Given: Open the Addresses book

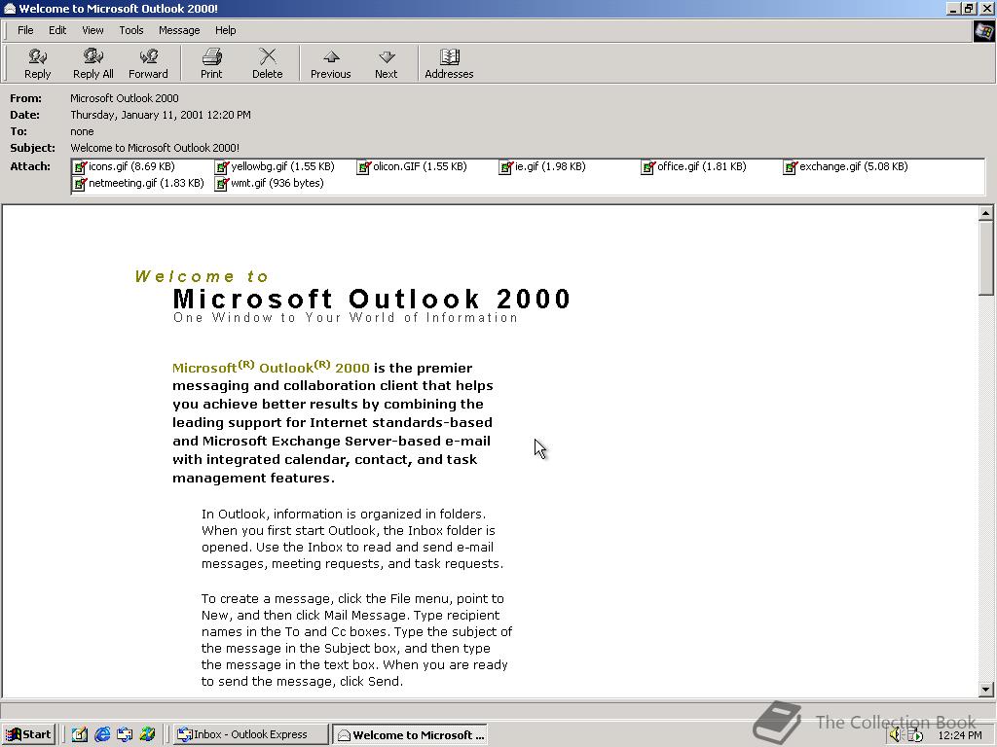Looking at the screenshot, I should point(449,63).
